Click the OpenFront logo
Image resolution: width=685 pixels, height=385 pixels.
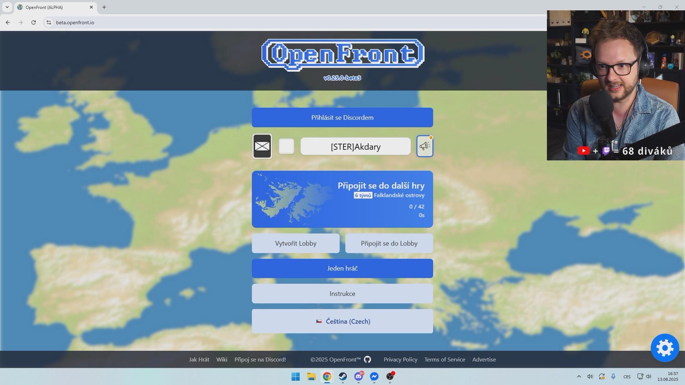point(342,55)
